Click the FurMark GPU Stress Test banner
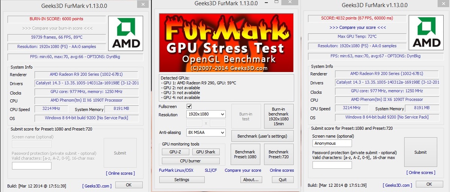Viewport: 450px width, 192px height. 226,43
